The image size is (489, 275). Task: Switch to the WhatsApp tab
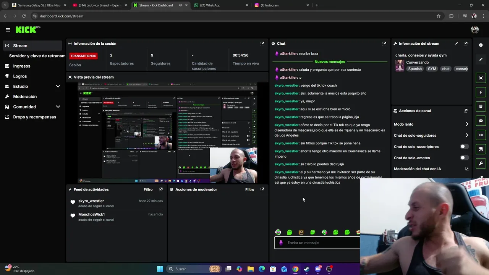click(x=221, y=5)
